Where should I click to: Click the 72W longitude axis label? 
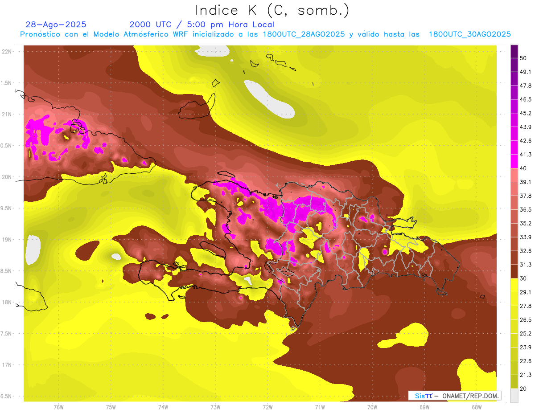point(267,407)
